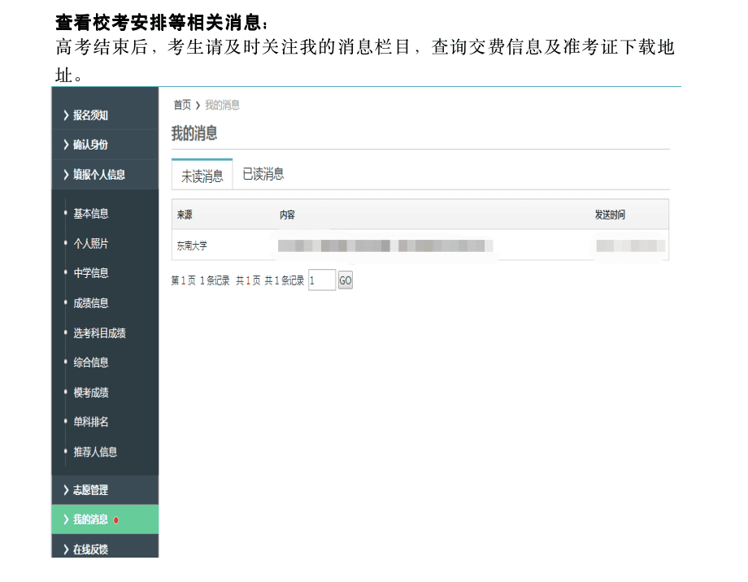This screenshot has height=582, width=748.
Task: Collapse the 填报个人信息 sidebar section
Action: click(x=98, y=174)
